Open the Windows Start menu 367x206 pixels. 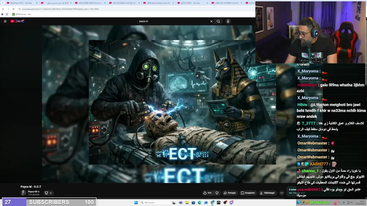136,203
